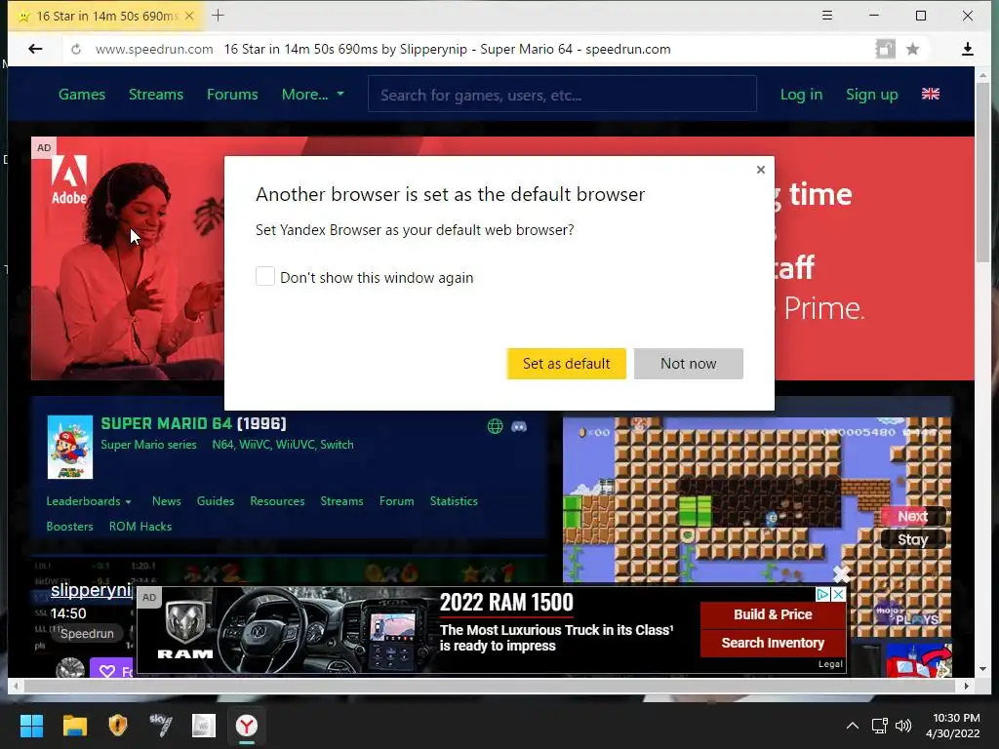Viewport: 999px width, 749px height.
Task: Open the clock and date flyout
Action: (953, 726)
